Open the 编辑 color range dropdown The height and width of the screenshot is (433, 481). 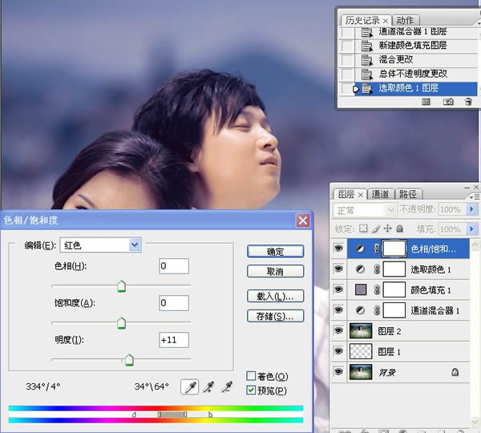pyautogui.click(x=135, y=245)
